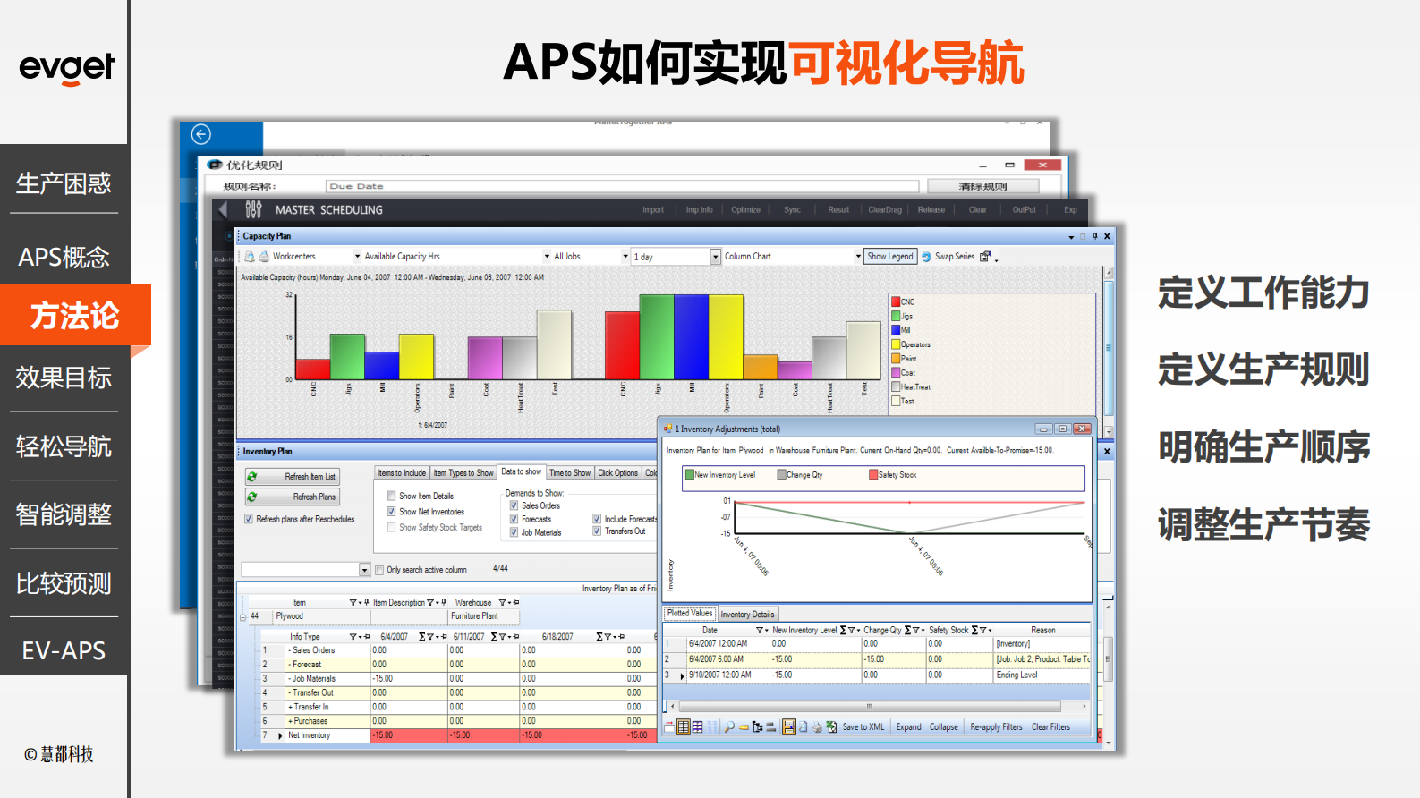The image size is (1420, 798).
Task: Uncheck Sales Orders demand checkbox
Action: pyautogui.click(x=514, y=505)
